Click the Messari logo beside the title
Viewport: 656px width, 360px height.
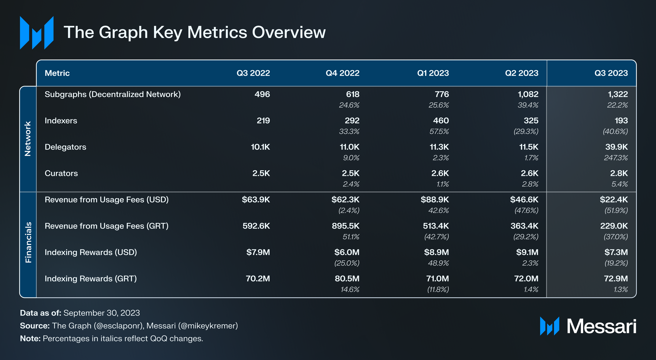pyautogui.click(x=37, y=33)
